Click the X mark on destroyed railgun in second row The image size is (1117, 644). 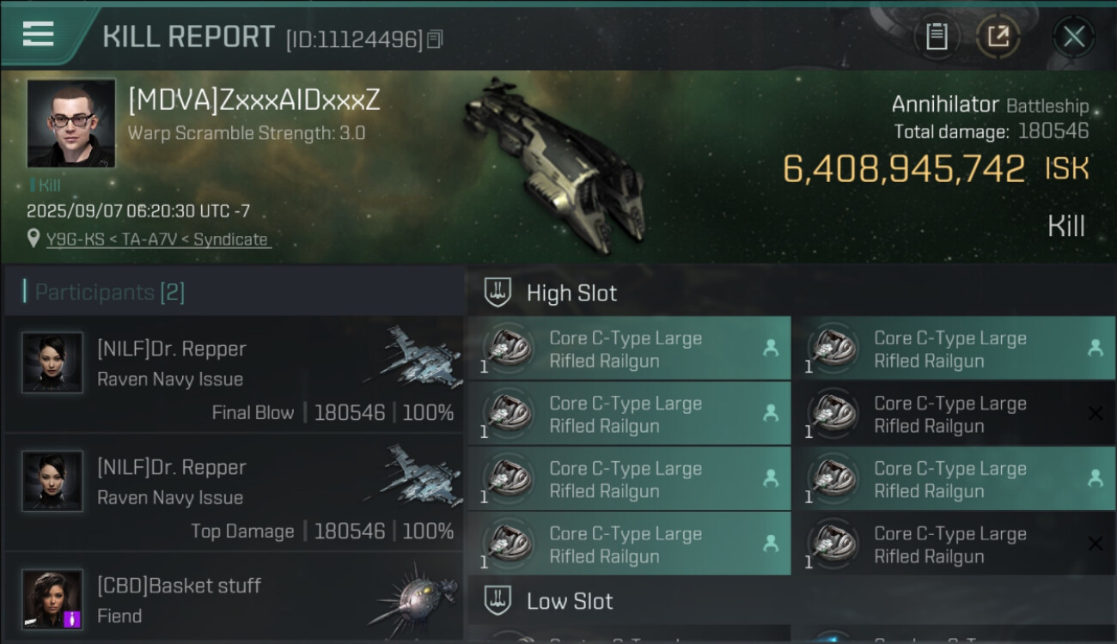pos(1095,414)
